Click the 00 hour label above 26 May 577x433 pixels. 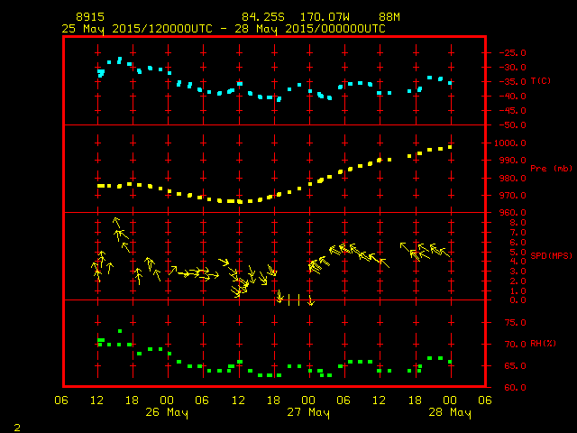point(167,401)
